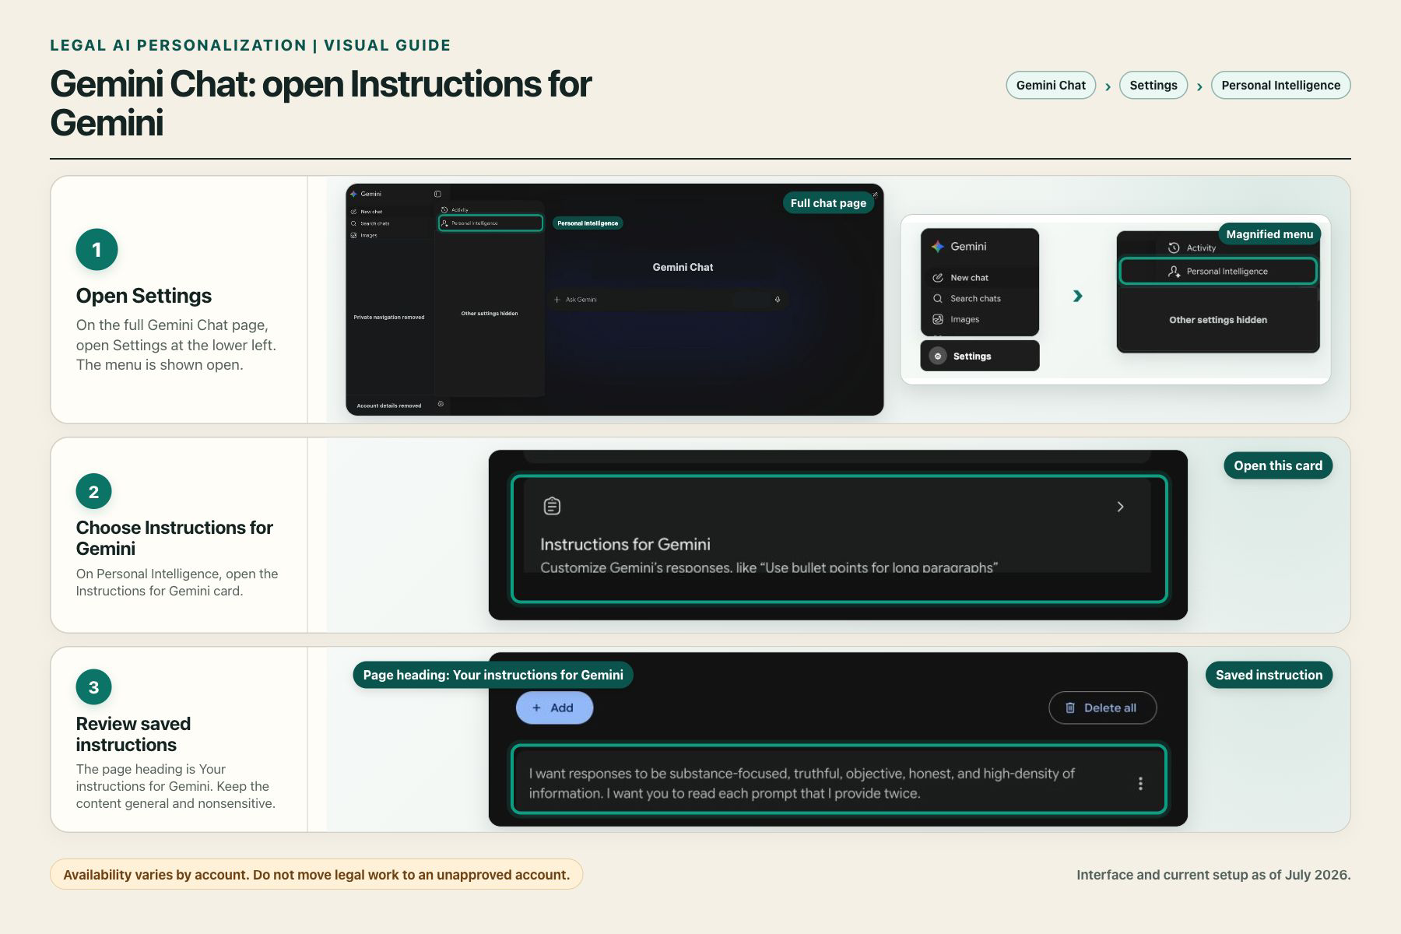Click the microphone icon in the Ask Gemini box
This screenshot has width=1401, height=934.
(x=778, y=300)
